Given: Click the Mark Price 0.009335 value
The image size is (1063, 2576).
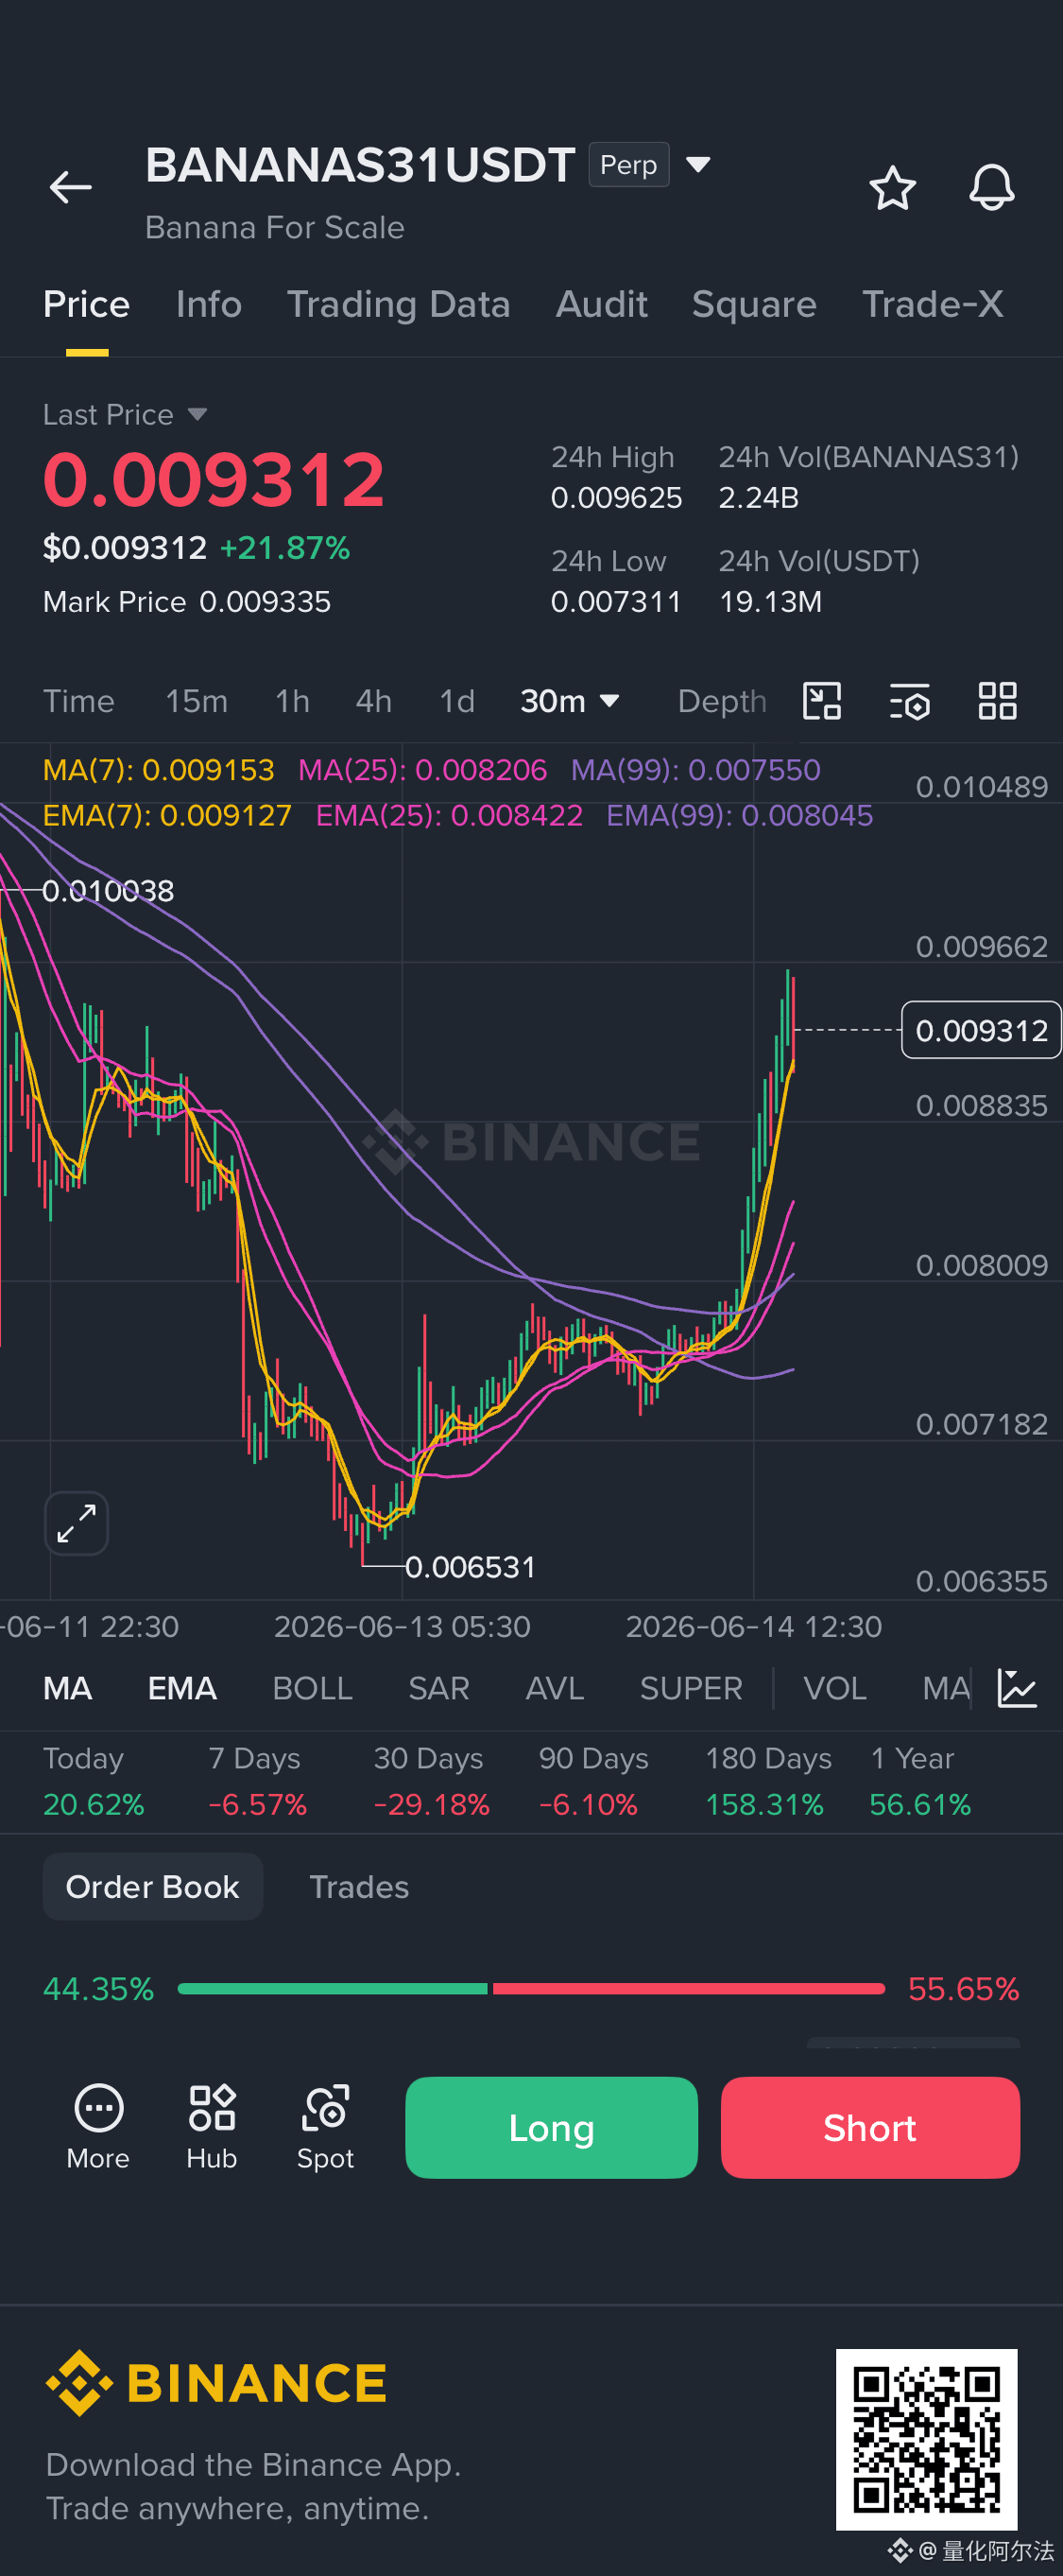Looking at the screenshot, I should tap(265, 602).
